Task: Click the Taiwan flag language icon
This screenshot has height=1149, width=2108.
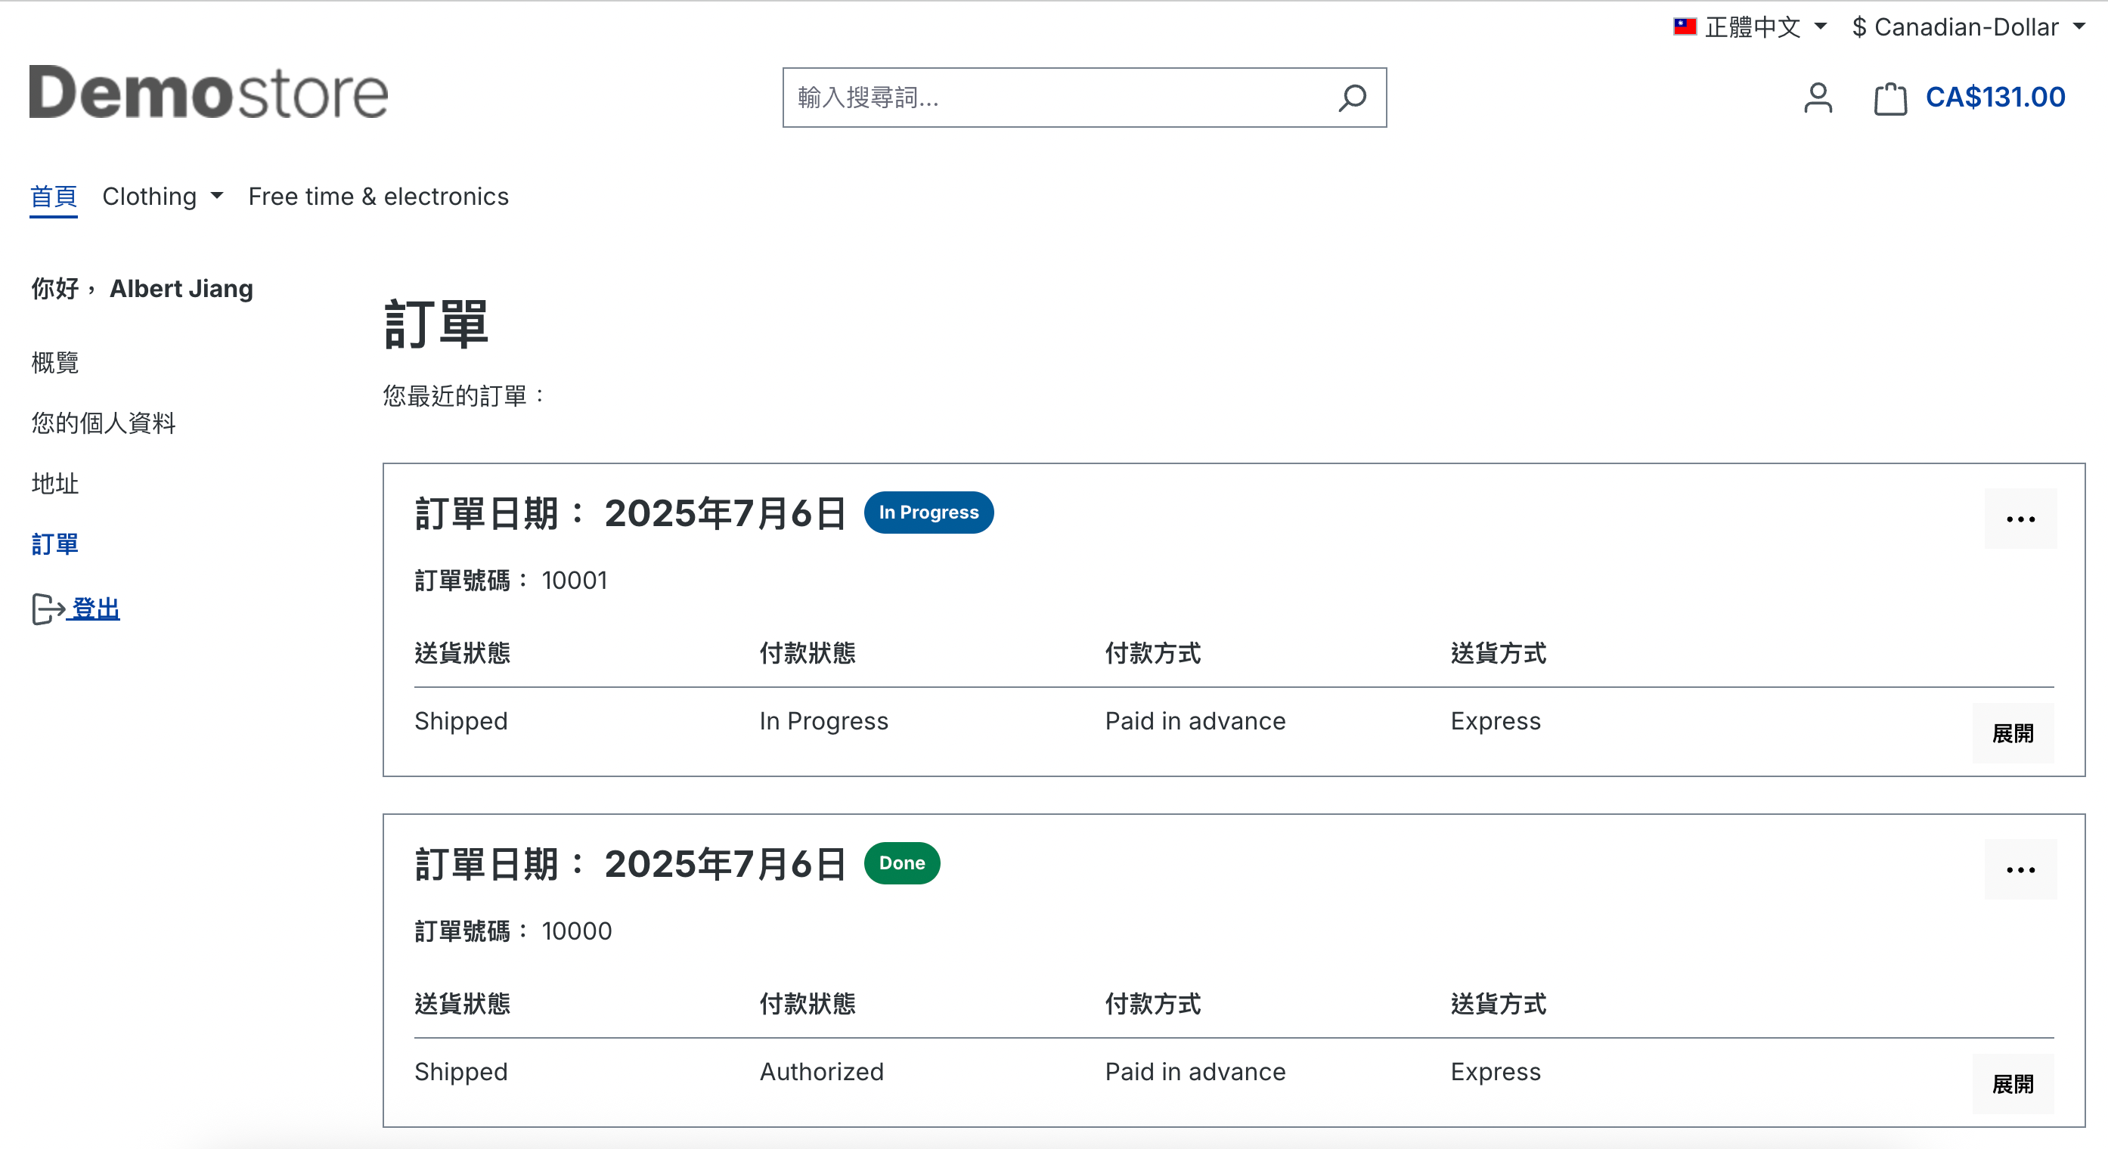Action: [1685, 26]
